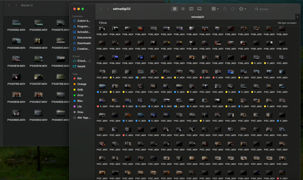This screenshot has height=180, width=303.
Task: Open Downloads in the sidebar
Action: (84, 43)
